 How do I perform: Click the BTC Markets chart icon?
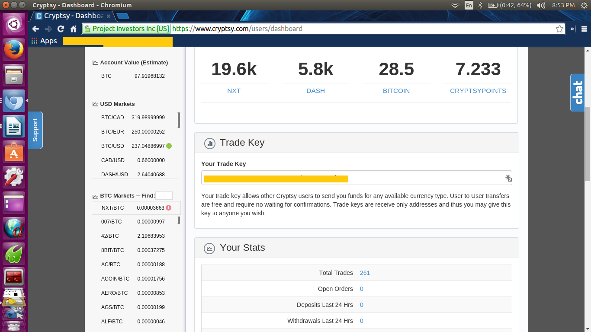tap(95, 196)
